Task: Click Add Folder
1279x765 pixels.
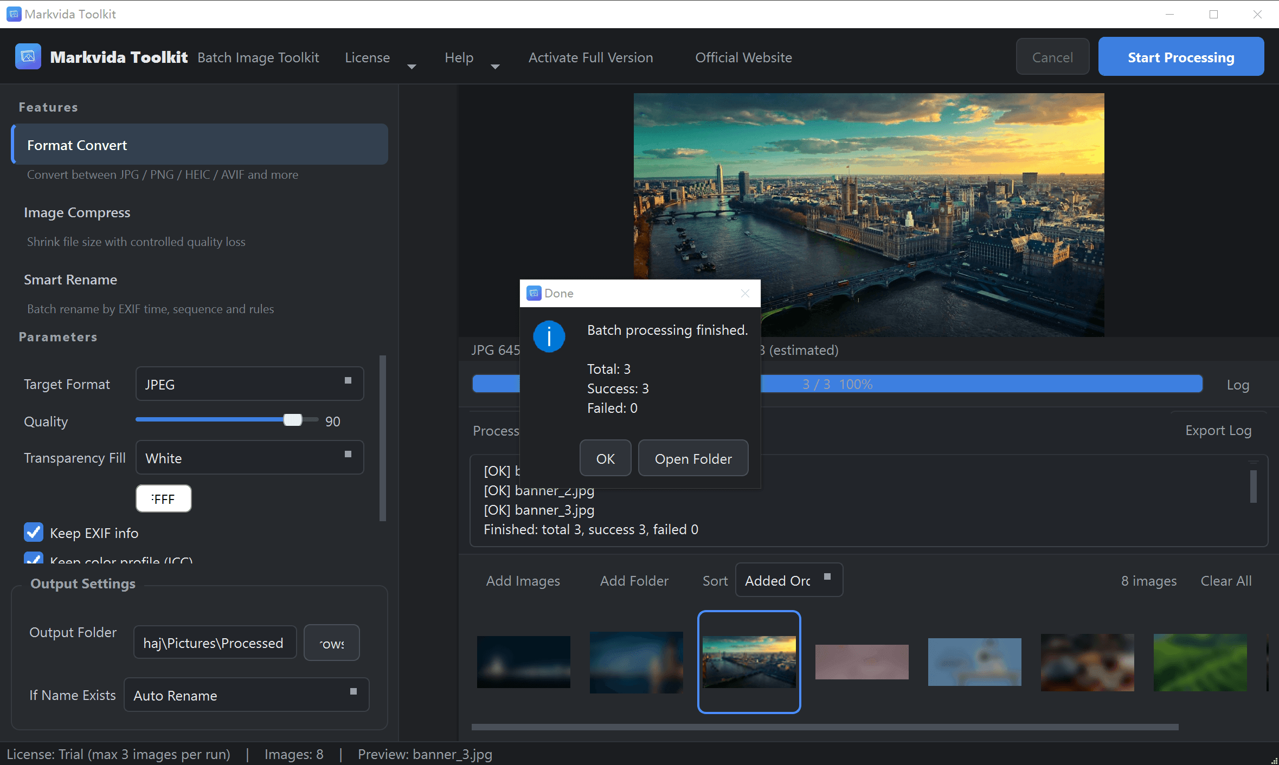Action: [634, 580]
